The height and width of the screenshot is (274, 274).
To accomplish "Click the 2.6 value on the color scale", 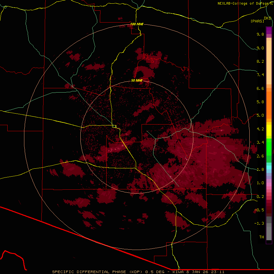I will (260, 156).
